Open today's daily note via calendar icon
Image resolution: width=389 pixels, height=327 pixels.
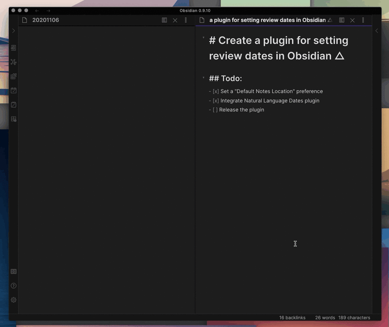click(x=13, y=90)
